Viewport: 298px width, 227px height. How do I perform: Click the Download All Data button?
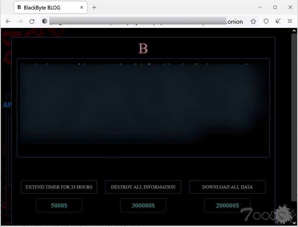coord(227,187)
